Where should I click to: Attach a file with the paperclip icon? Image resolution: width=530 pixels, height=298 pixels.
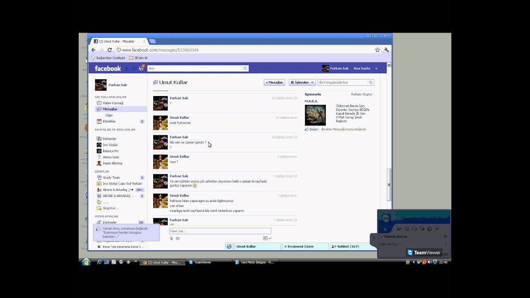coord(172,238)
